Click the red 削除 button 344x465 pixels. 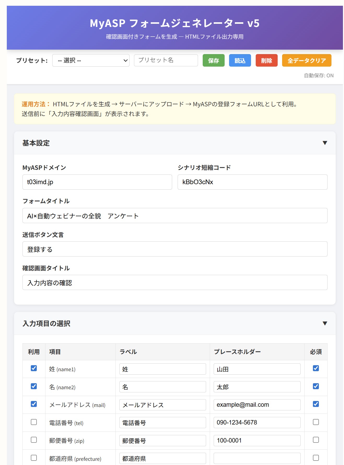[266, 60]
